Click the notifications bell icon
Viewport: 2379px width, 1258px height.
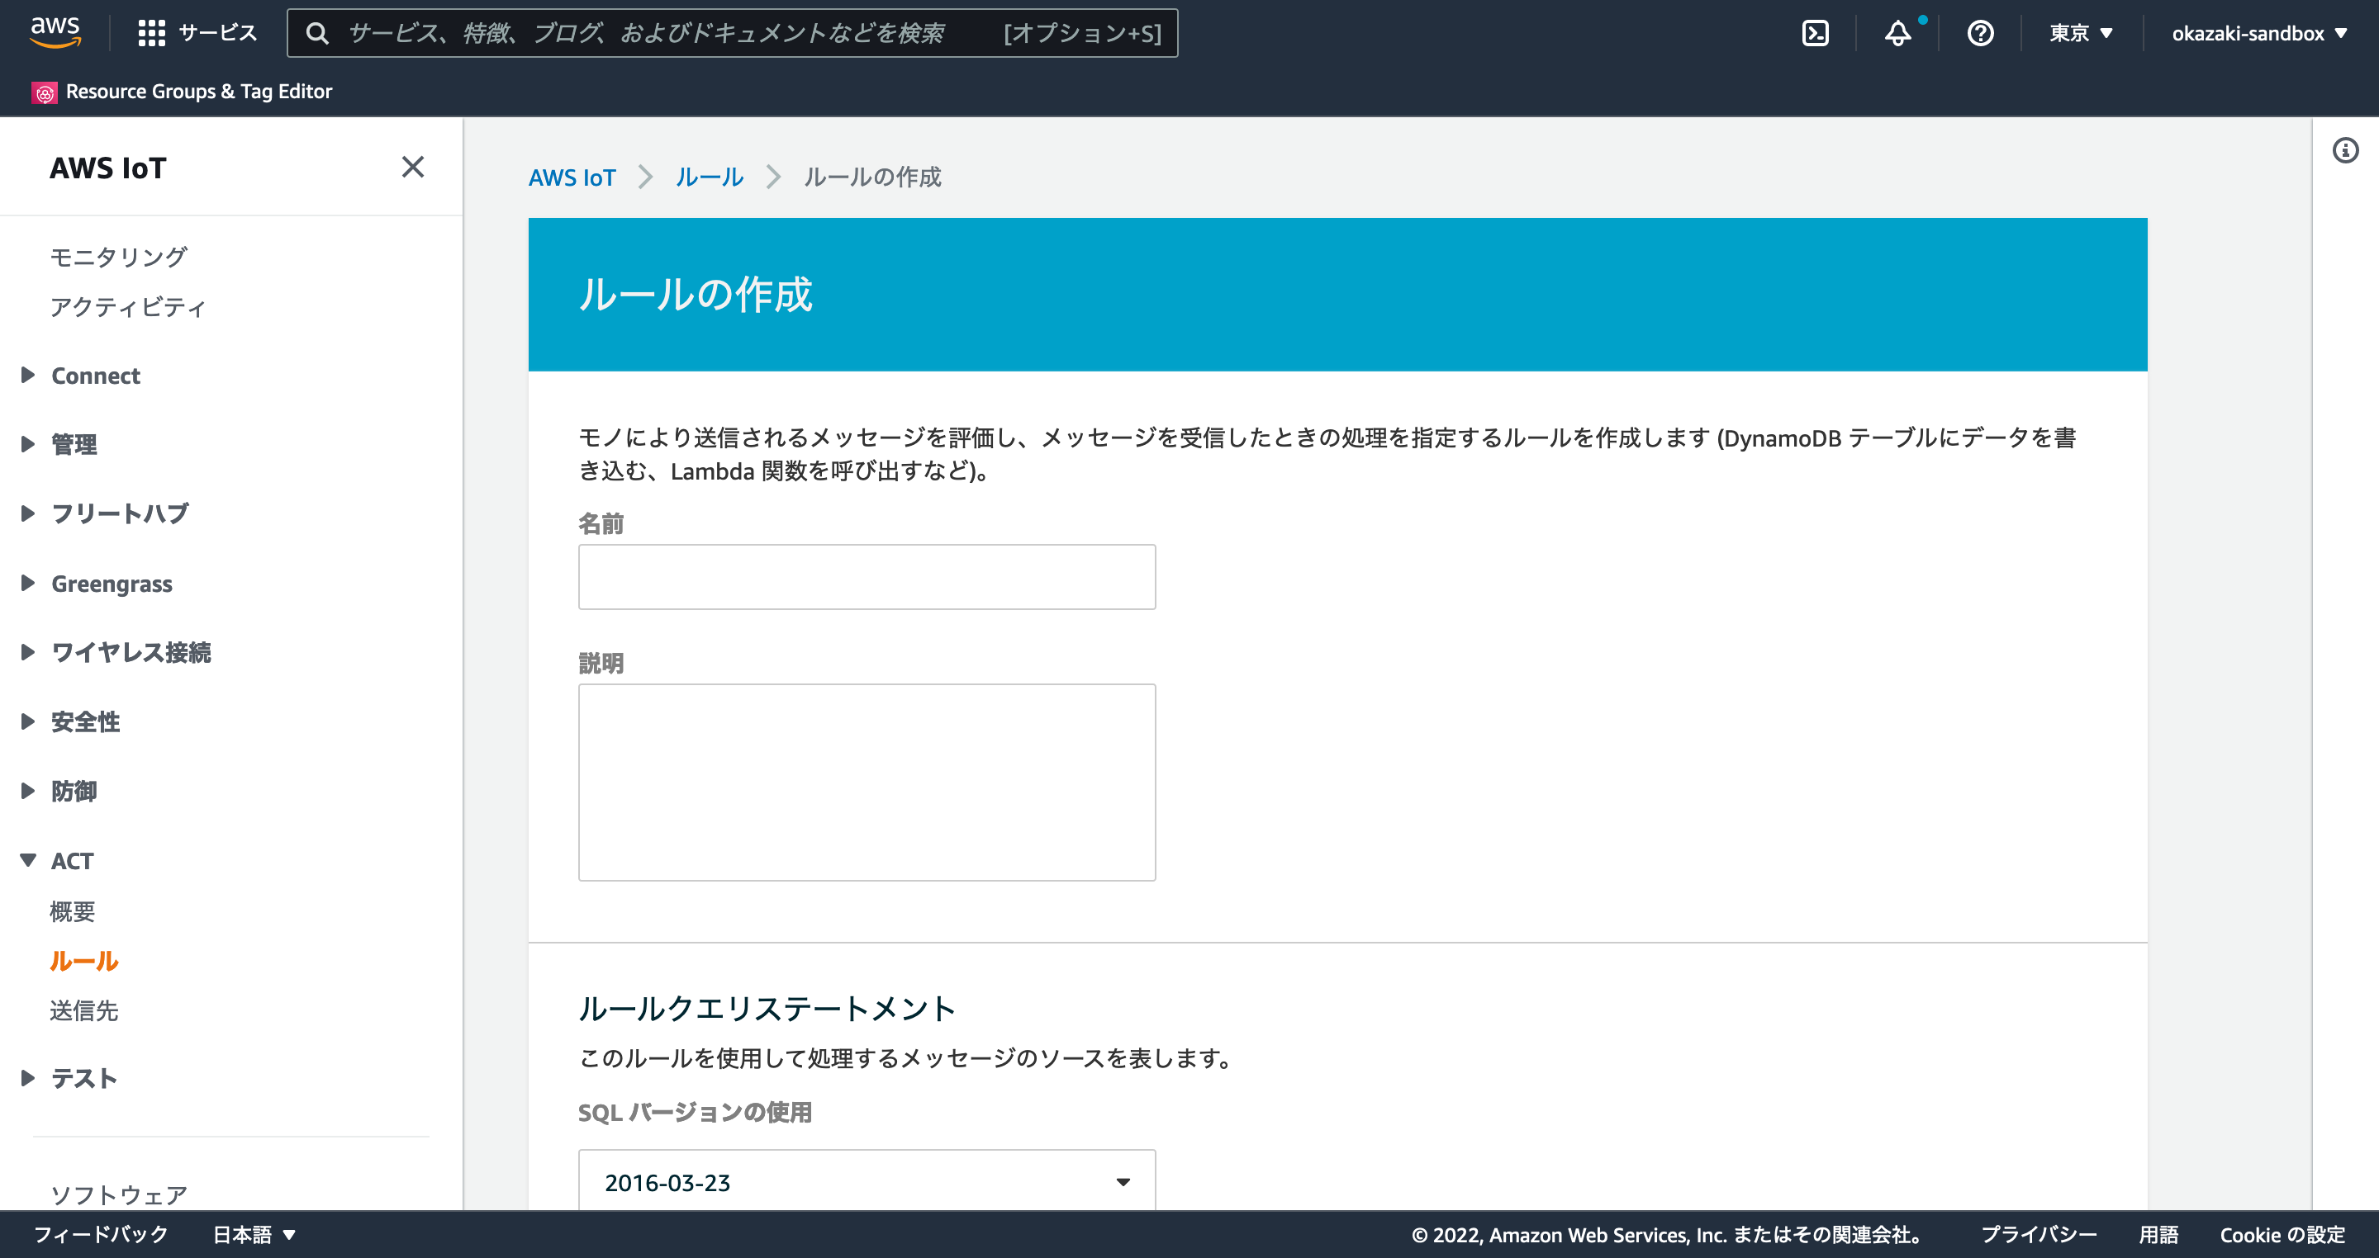1897,33
